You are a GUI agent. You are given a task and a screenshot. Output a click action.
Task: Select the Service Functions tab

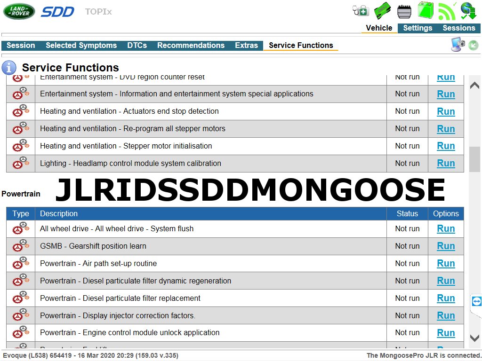[x=301, y=46]
